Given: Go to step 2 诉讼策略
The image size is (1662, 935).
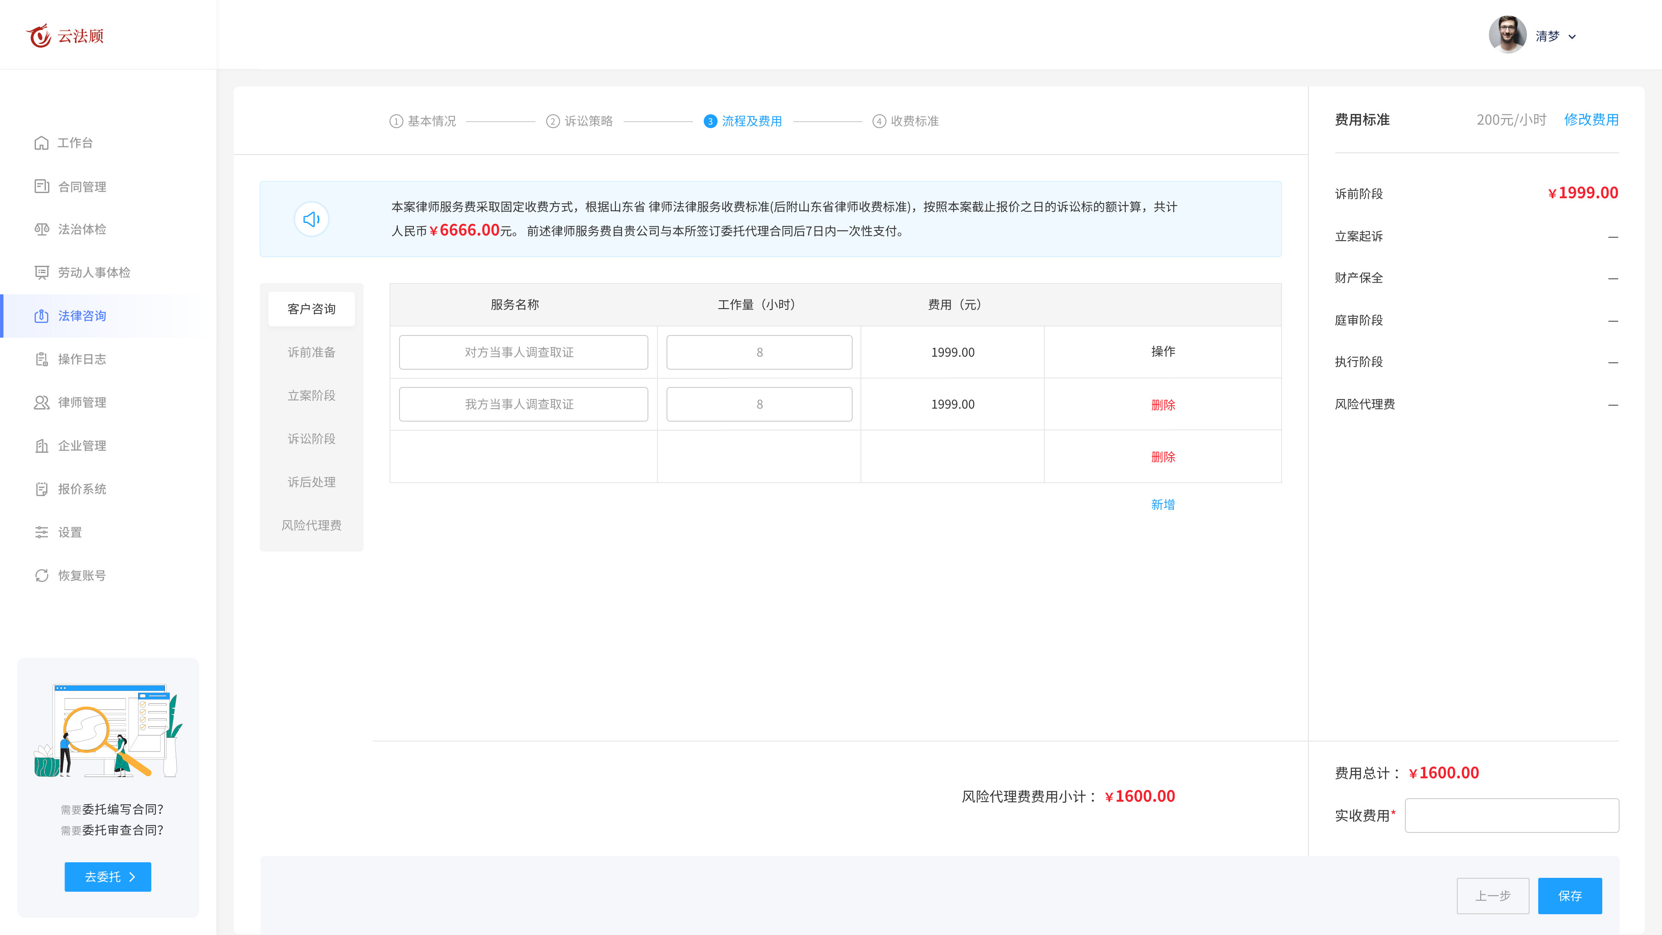Looking at the screenshot, I should click(580, 121).
